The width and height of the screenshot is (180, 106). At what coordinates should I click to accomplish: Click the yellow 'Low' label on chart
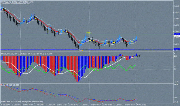point(81,50)
